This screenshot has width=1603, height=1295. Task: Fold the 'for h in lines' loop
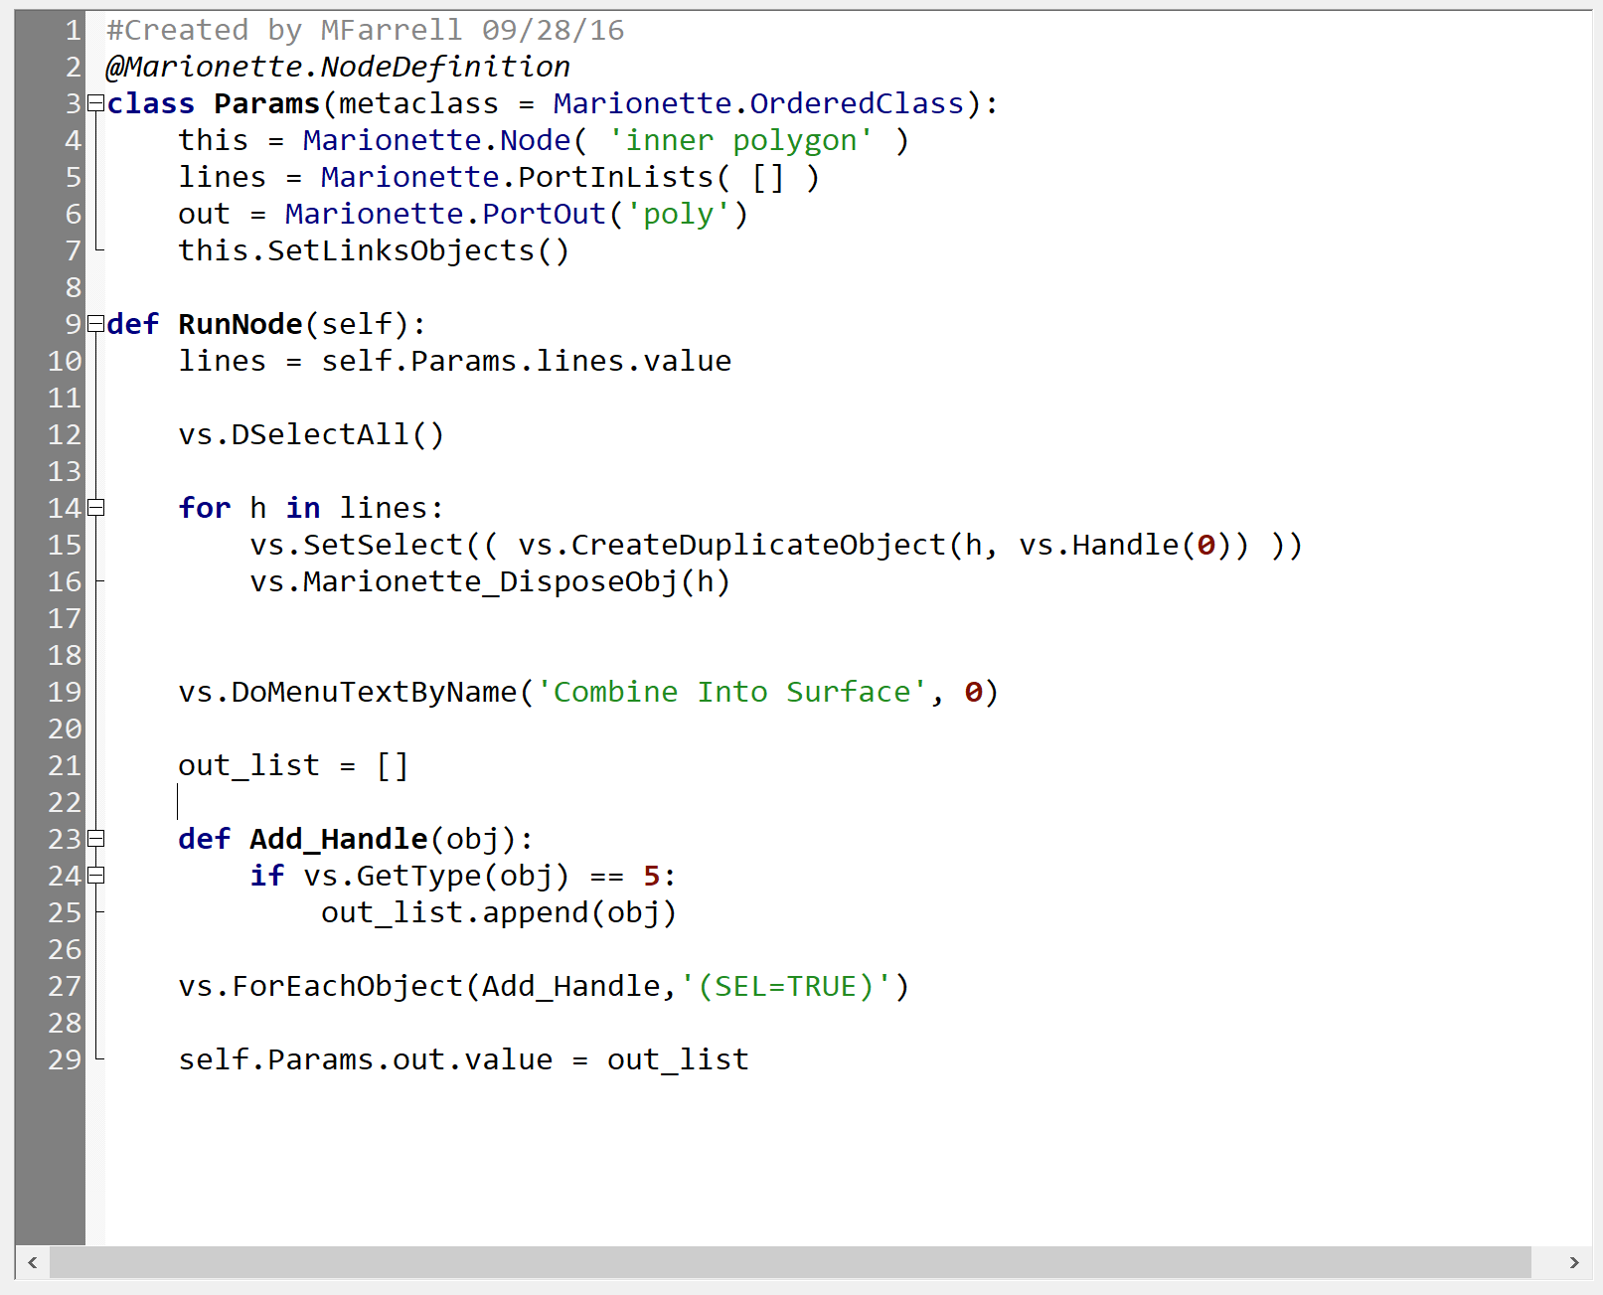click(95, 508)
